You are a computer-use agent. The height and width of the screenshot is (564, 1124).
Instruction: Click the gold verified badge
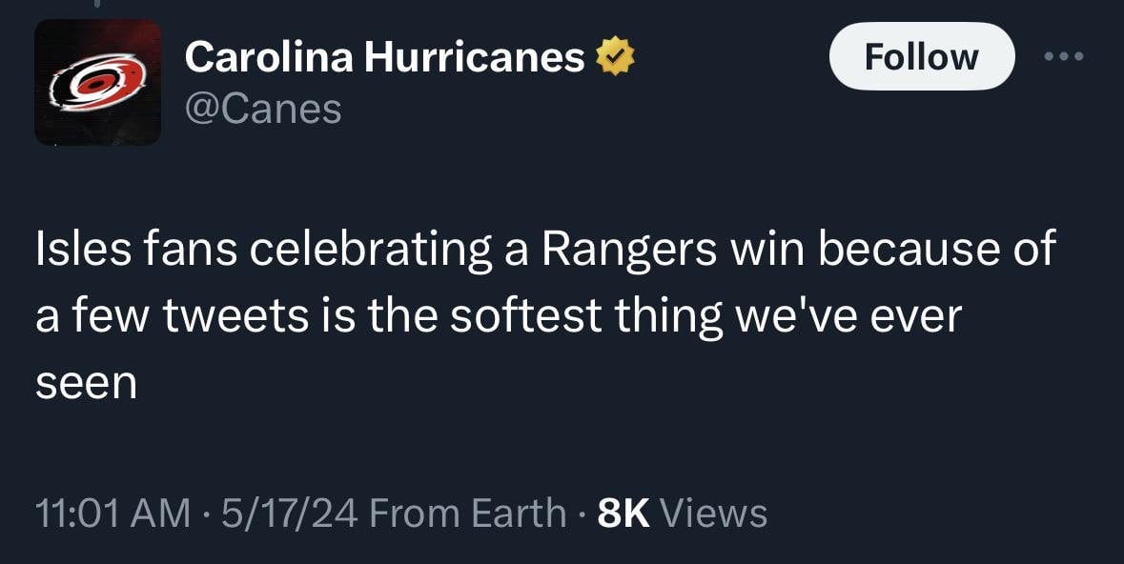[x=615, y=57]
